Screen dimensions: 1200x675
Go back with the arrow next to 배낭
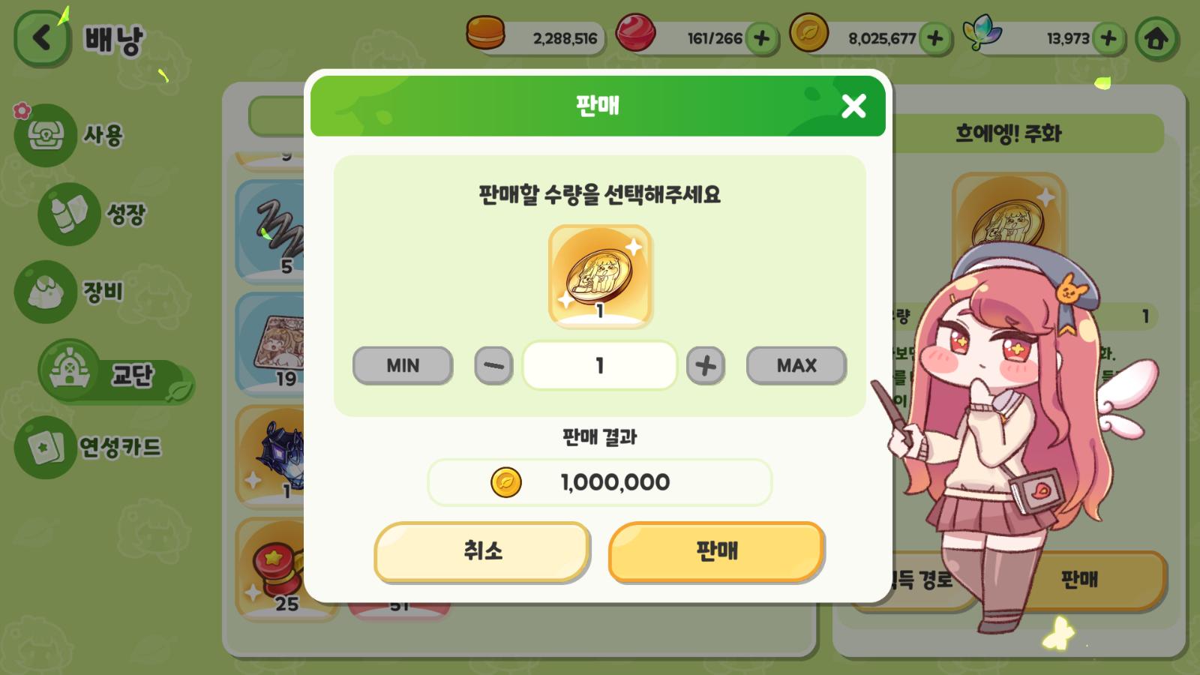click(43, 37)
